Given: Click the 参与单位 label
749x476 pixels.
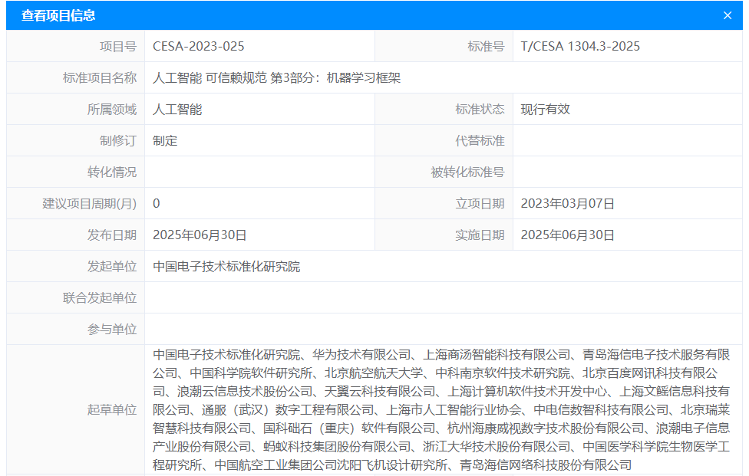Looking at the screenshot, I should point(112,330).
